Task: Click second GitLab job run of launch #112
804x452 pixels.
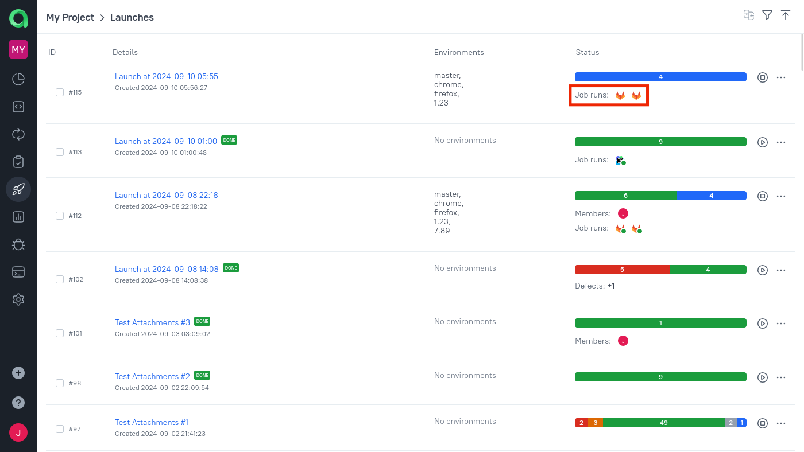Action: [636, 229]
